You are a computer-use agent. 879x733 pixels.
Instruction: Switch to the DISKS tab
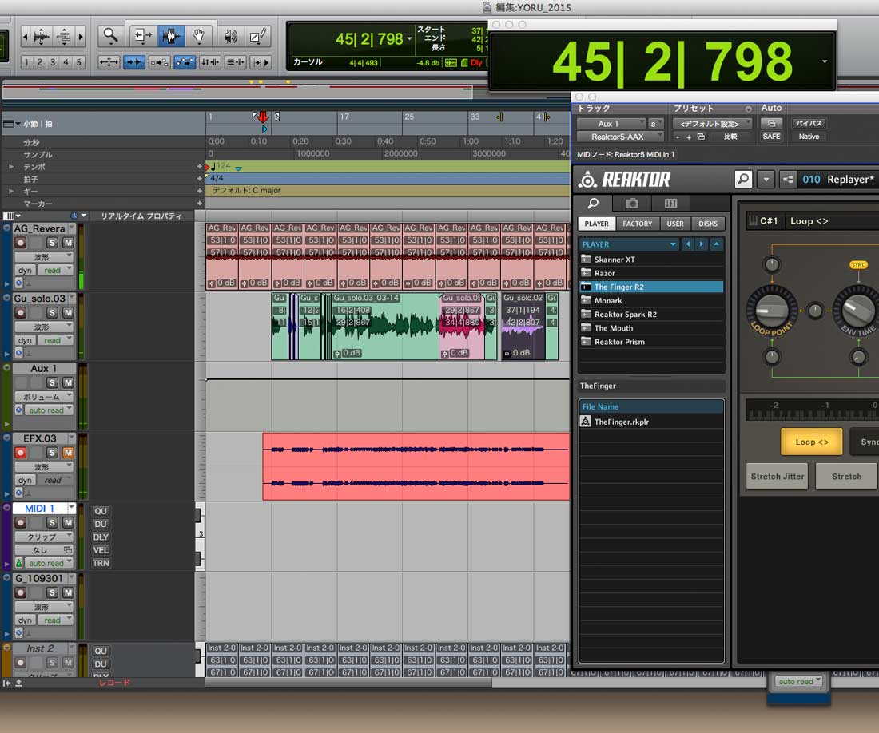click(x=708, y=224)
